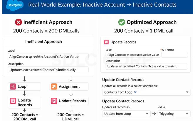Click the "Update all records in" label

pos(116,107)
